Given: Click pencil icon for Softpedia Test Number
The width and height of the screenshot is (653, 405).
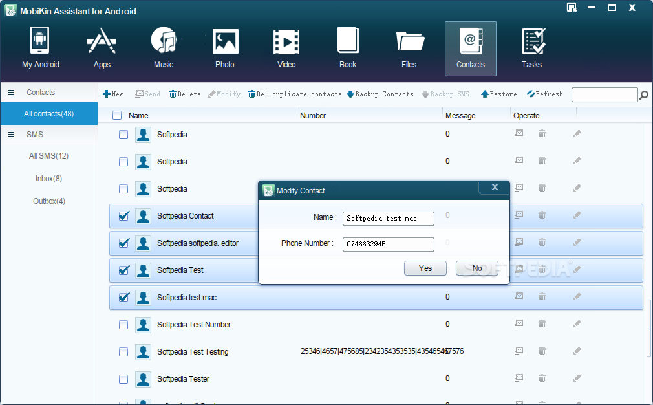Looking at the screenshot, I should click(x=577, y=323).
